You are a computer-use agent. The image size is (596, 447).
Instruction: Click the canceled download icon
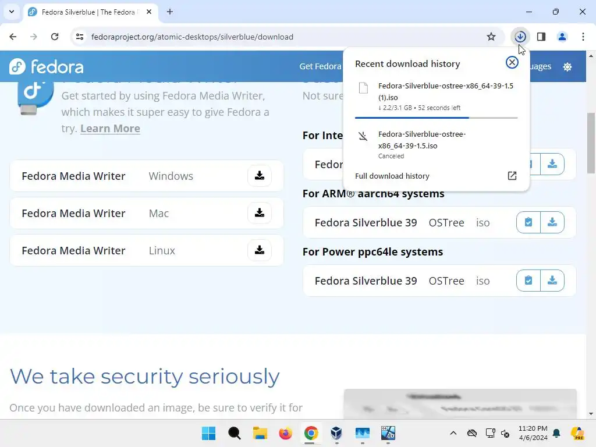click(x=363, y=136)
